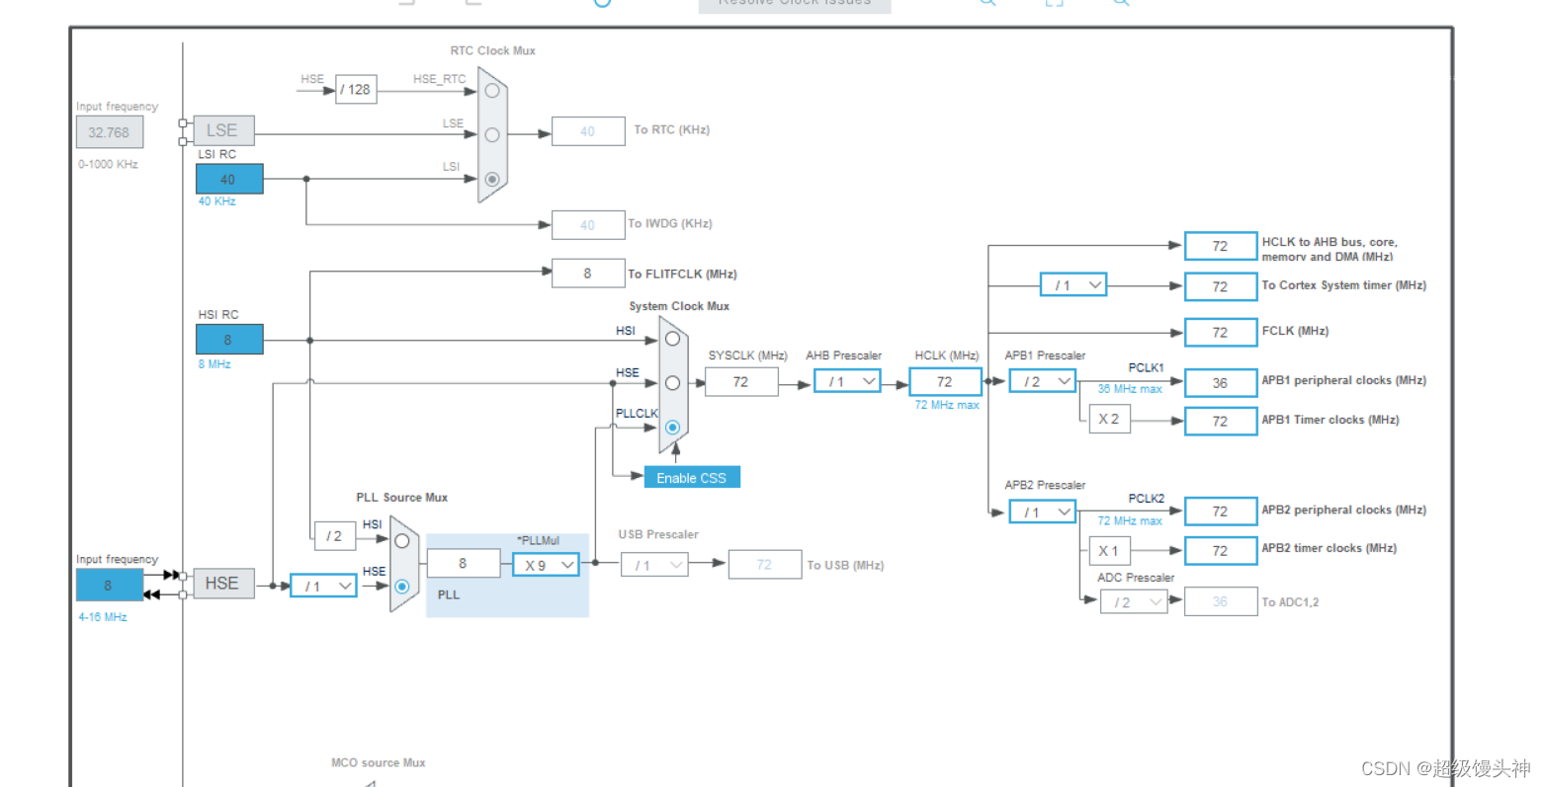Click the PCLK2 label

click(x=1147, y=499)
